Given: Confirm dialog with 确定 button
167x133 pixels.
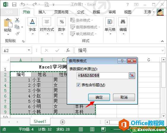Looking at the screenshot, I should point(99,97).
